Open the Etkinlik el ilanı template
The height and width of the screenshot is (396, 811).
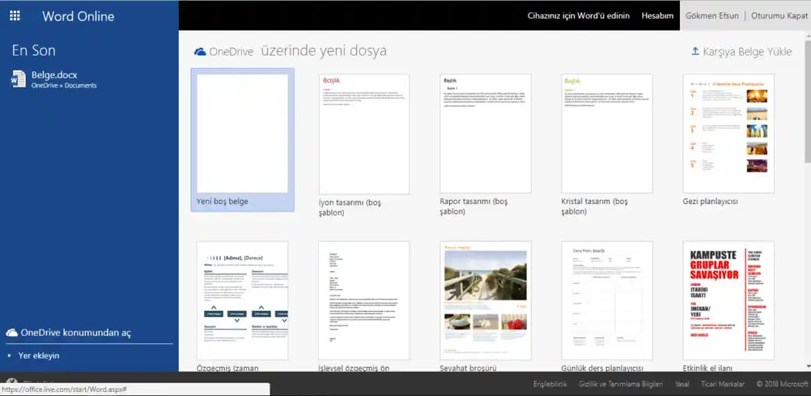[728, 300]
